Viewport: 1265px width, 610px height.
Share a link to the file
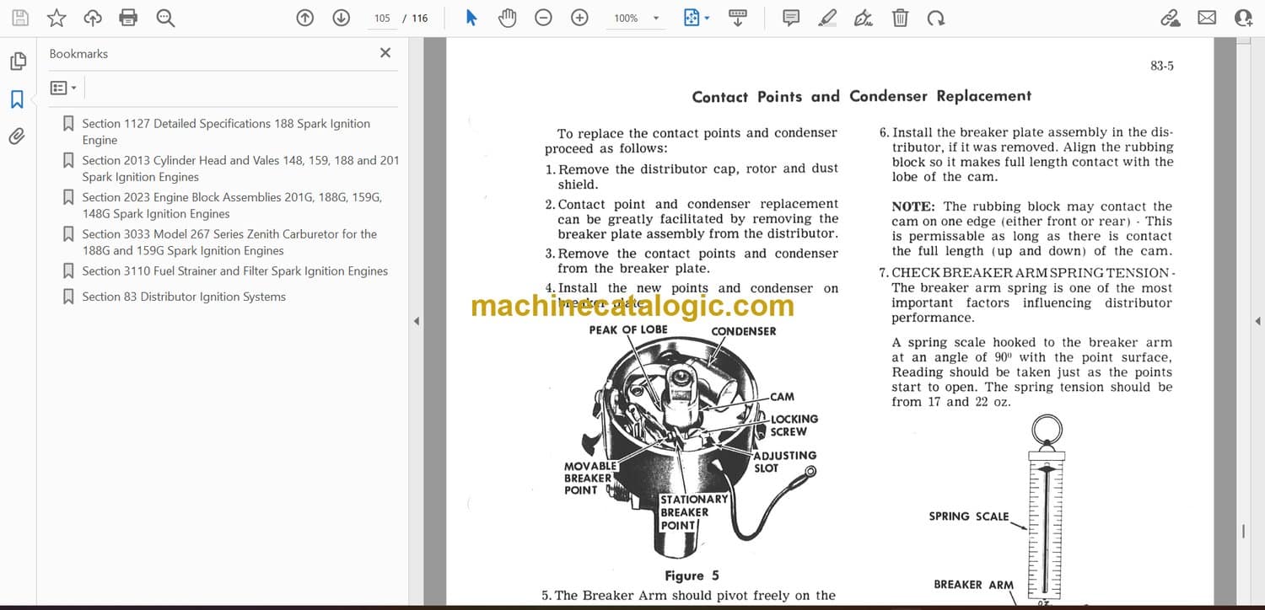click(x=1171, y=18)
